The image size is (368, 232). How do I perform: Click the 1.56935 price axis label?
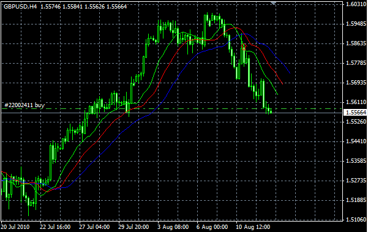coord(356,83)
